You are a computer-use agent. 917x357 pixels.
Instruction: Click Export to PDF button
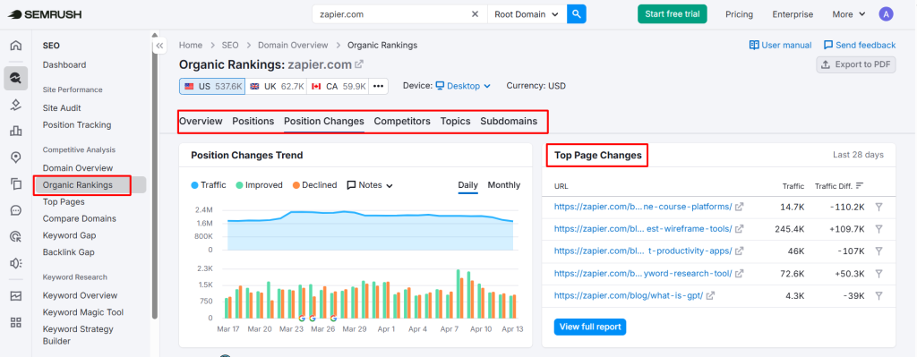[x=856, y=64]
